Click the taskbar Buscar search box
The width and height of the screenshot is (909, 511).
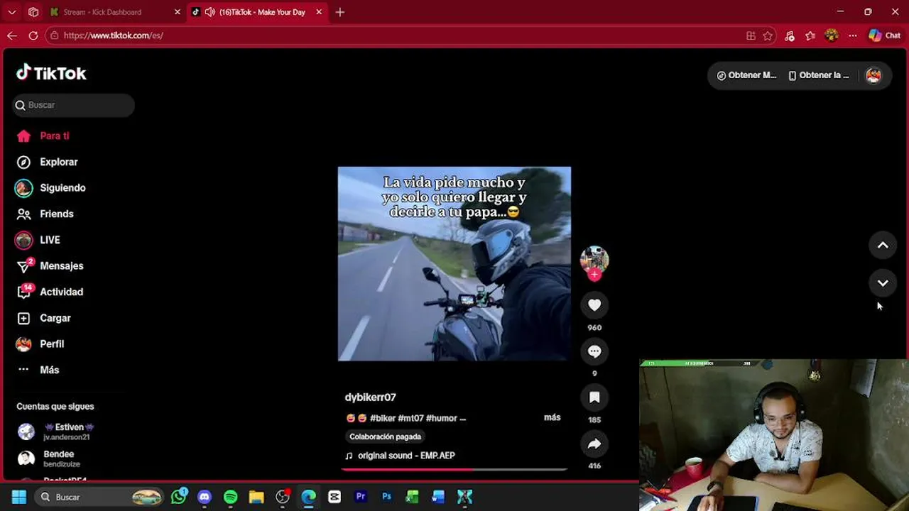(99, 497)
